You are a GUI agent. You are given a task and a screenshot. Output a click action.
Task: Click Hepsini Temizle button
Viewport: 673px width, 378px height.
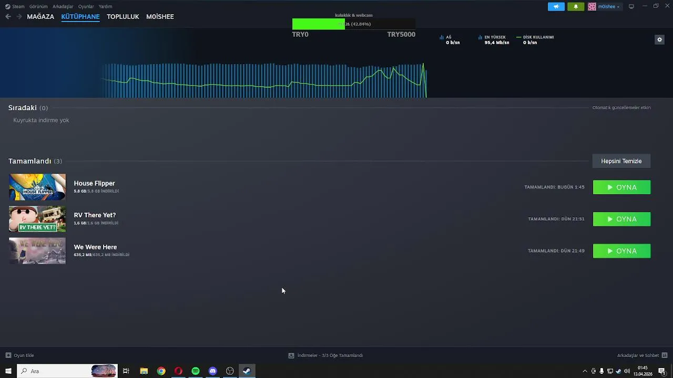point(621,161)
